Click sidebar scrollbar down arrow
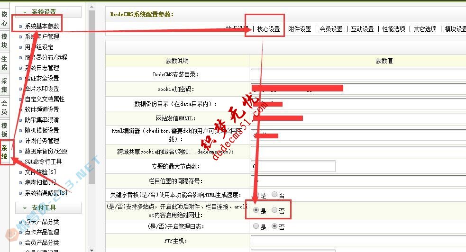Image resolution: width=466 pixels, height=252 pixels. (x=91, y=250)
